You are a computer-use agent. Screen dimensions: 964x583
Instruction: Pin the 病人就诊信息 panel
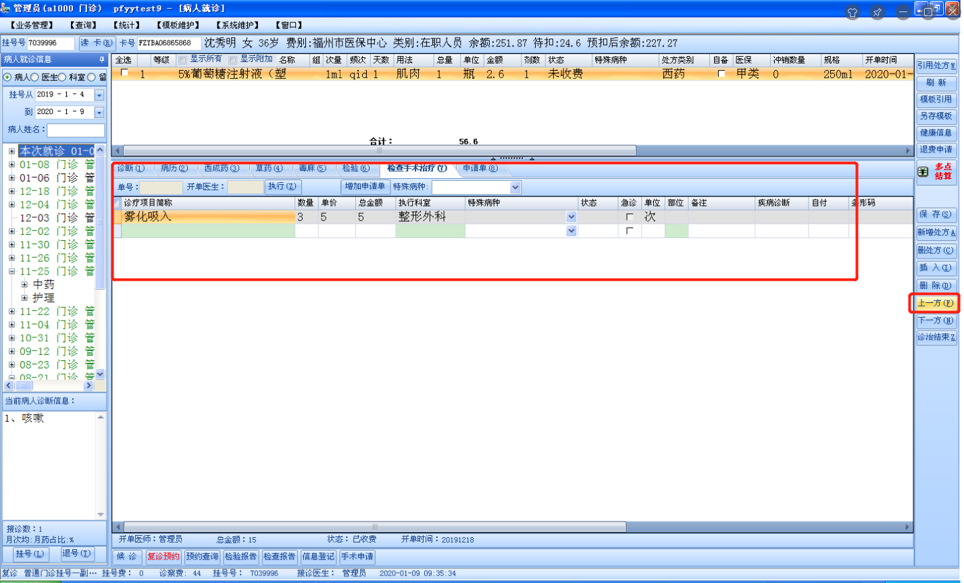(x=102, y=59)
